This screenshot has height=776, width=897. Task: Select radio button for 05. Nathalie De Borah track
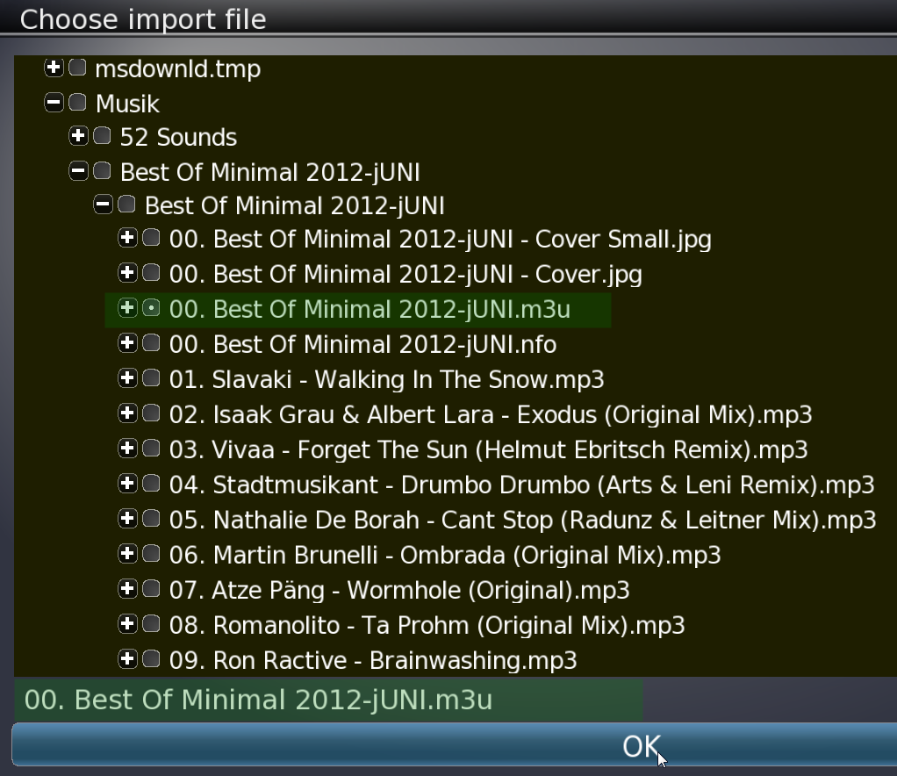(151, 519)
